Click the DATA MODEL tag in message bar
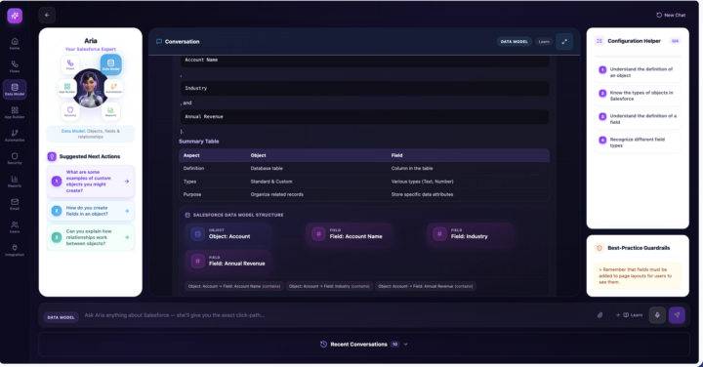This screenshot has height=367, width=703. point(61,317)
